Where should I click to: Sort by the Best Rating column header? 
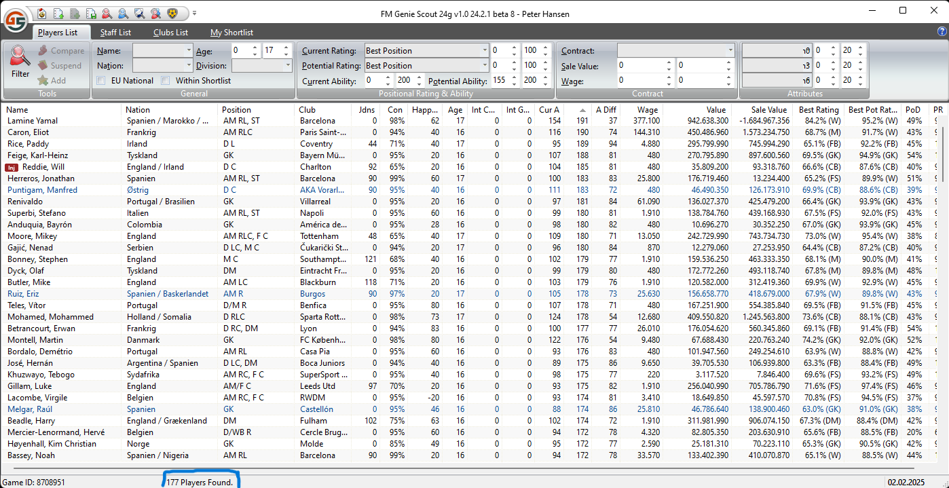pos(818,109)
